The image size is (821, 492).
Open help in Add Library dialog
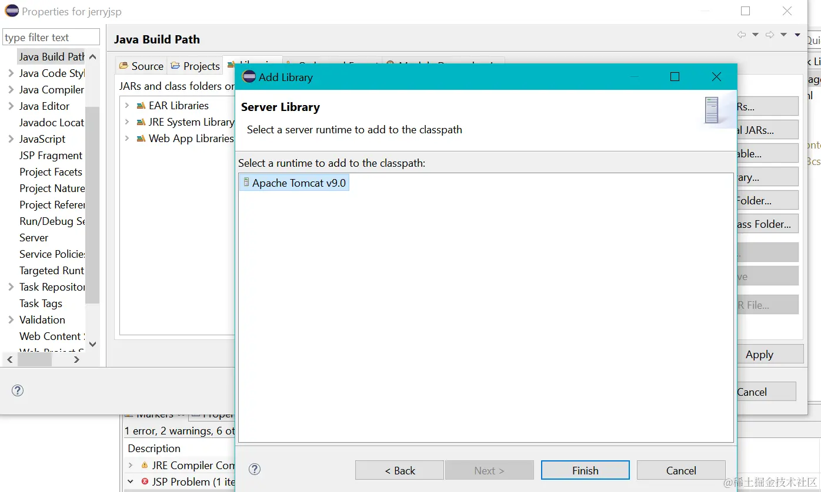click(255, 469)
